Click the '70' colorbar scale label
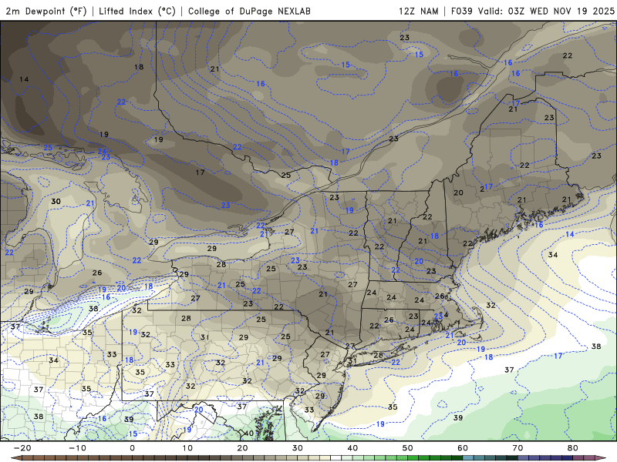 point(518,448)
